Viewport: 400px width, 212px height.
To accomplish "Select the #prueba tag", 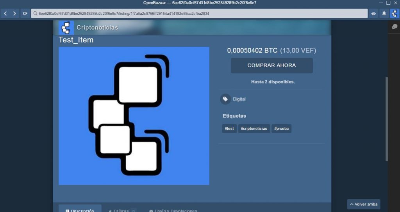I will click(281, 129).
